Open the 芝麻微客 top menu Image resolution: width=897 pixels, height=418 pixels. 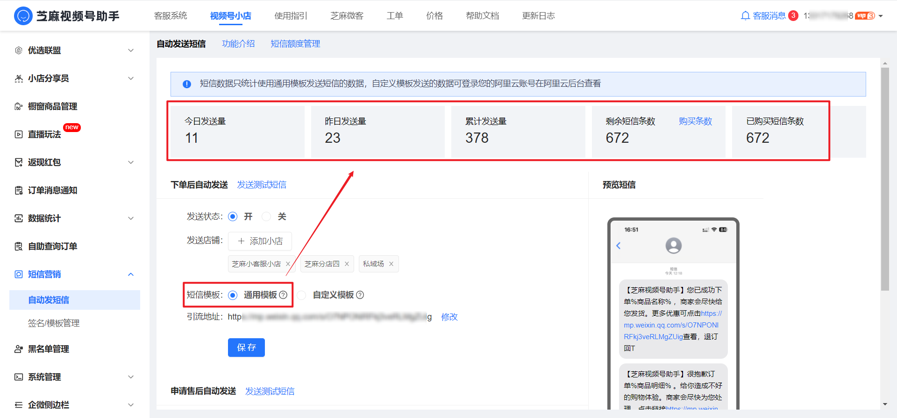tap(347, 16)
